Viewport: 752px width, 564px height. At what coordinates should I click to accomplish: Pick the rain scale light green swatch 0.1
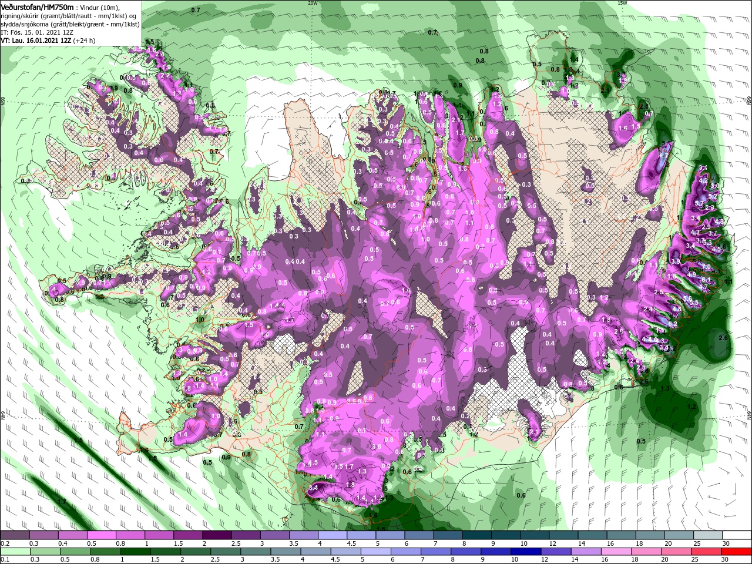click(x=15, y=552)
